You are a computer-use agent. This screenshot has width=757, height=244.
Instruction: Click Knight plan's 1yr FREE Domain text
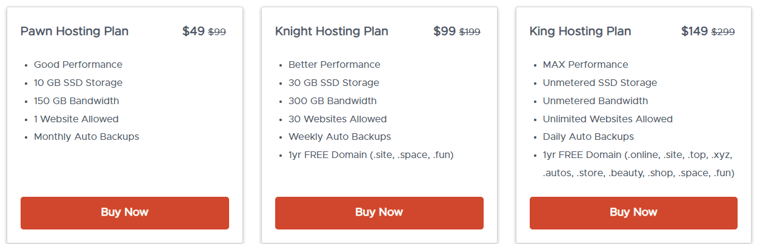[371, 155]
